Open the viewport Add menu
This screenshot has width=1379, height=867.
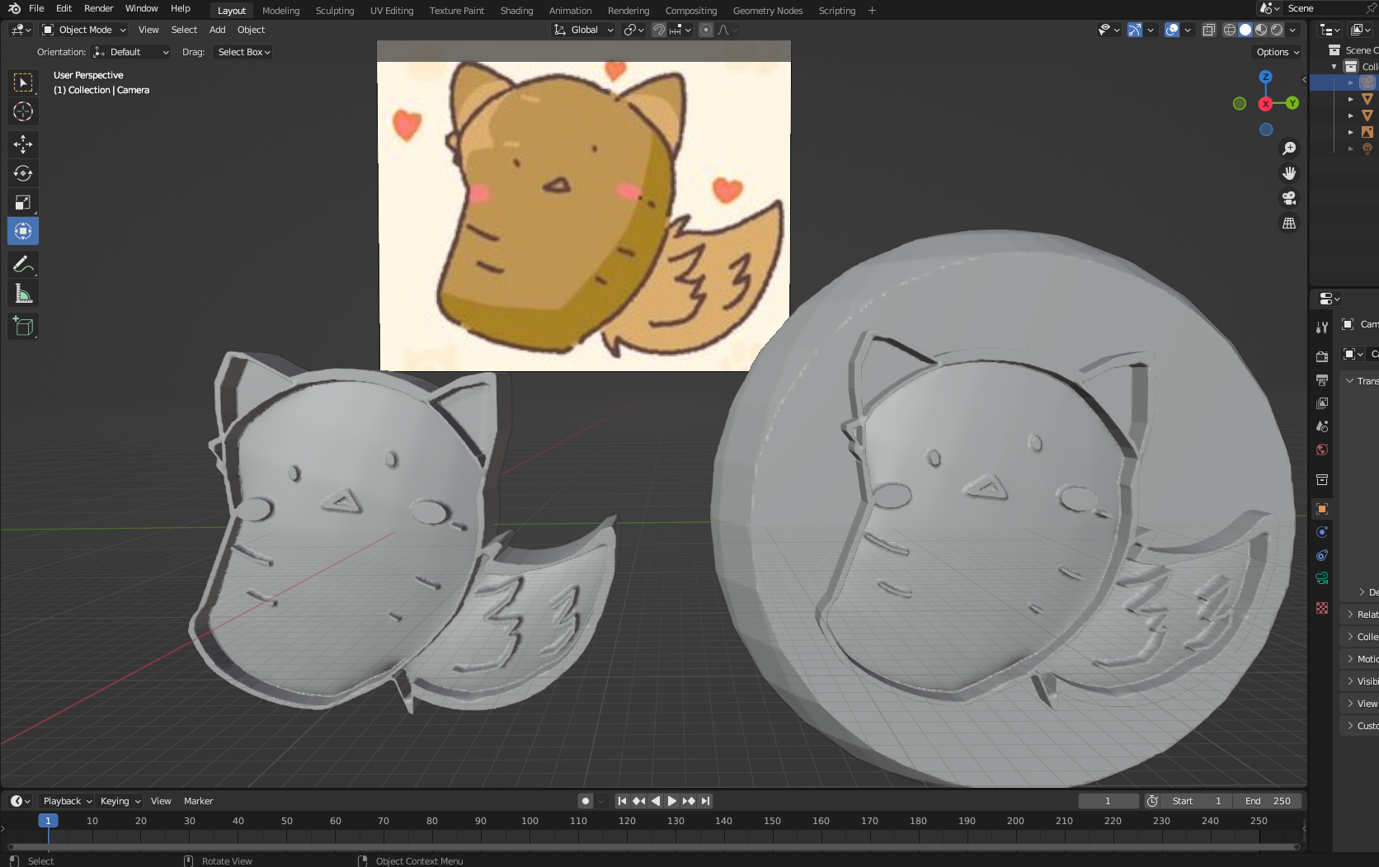(217, 30)
